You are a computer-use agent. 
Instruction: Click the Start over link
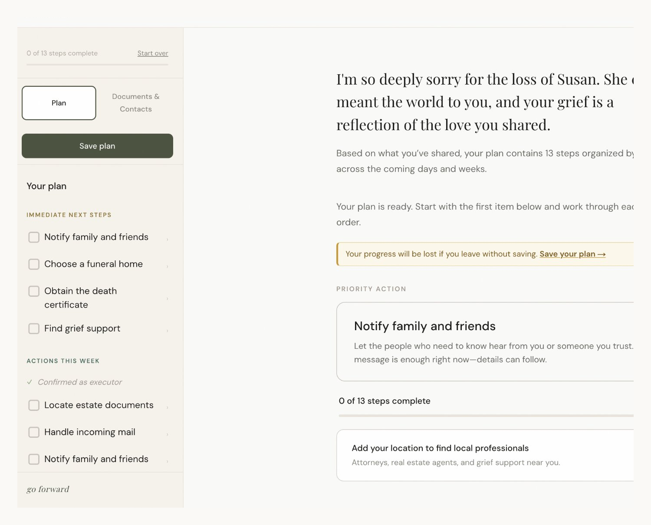coord(153,53)
